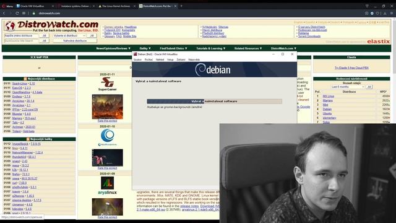Image resolution: width=396 pixels, height=223 pixels.
Task: Open the Náhled menu in VirtualBox window
Action: 160,59
